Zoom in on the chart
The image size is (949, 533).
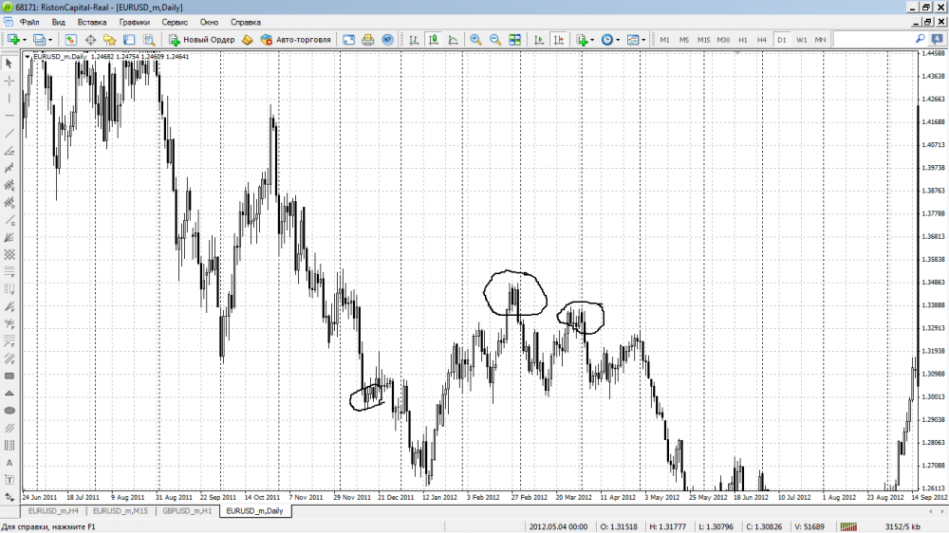tap(475, 40)
